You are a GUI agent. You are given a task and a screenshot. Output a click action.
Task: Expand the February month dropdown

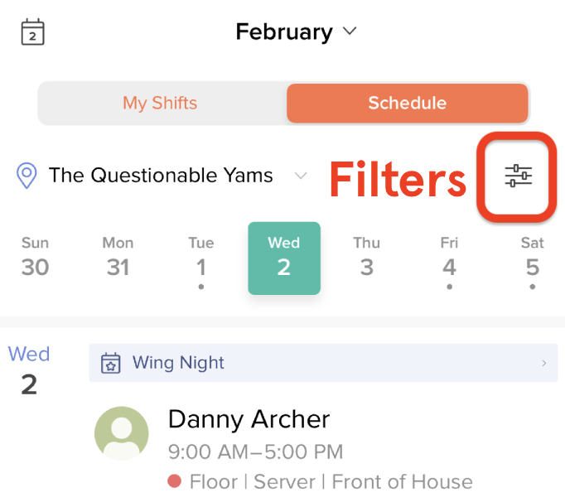[x=350, y=31]
